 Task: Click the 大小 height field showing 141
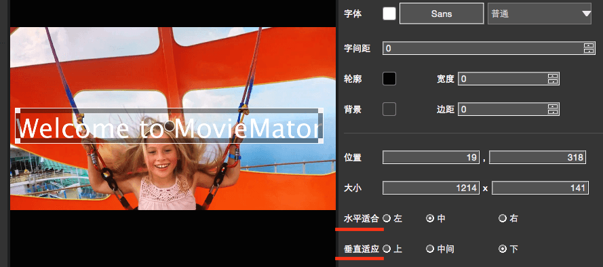pos(540,188)
